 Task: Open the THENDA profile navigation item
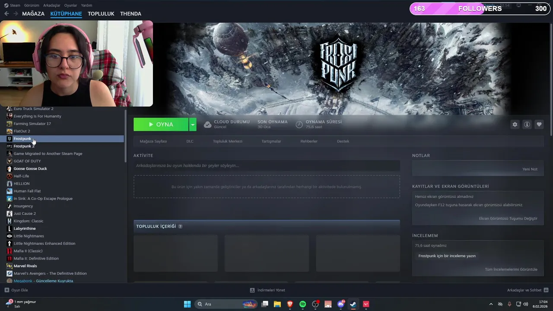click(130, 14)
